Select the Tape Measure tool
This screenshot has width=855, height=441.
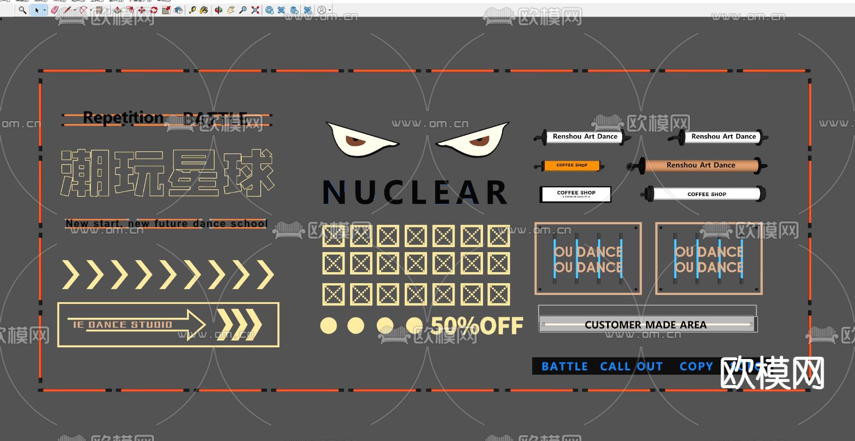[192, 10]
